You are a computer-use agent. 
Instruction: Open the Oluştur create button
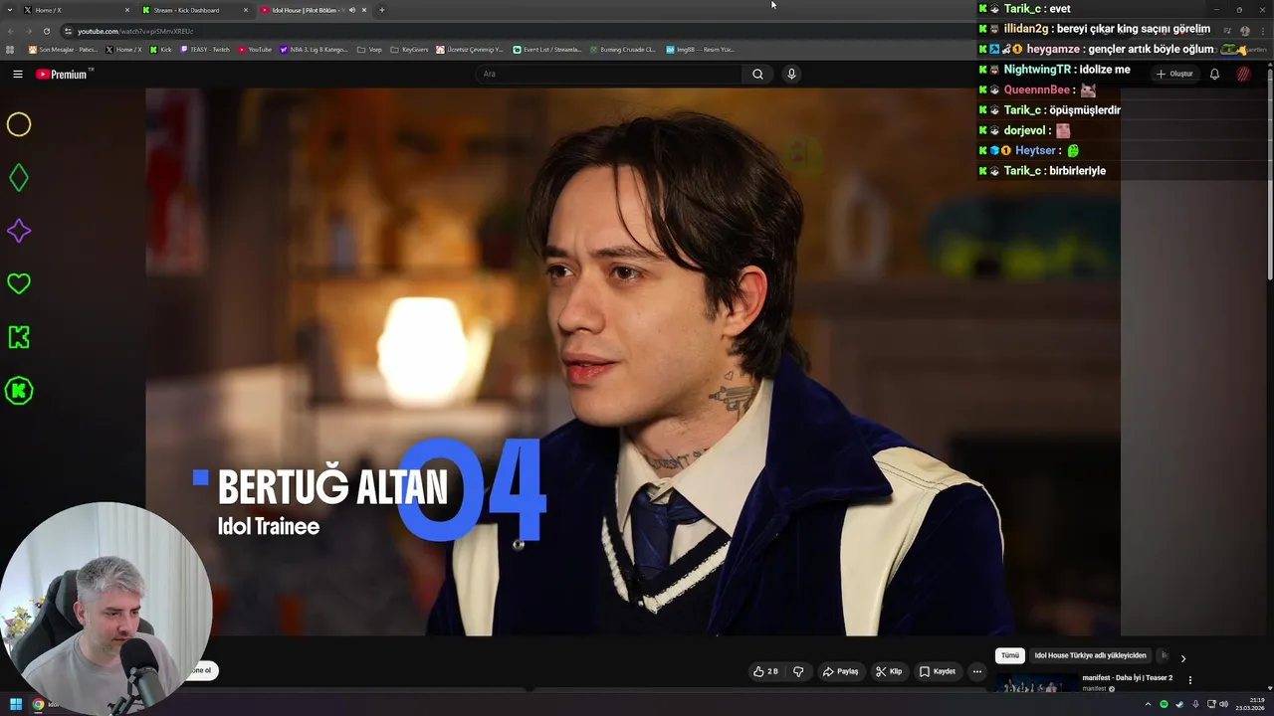point(1174,74)
